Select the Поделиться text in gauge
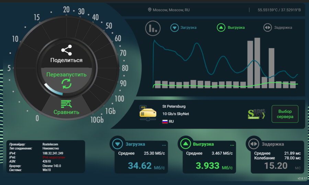The image size is (309, 185). (x=66, y=60)
